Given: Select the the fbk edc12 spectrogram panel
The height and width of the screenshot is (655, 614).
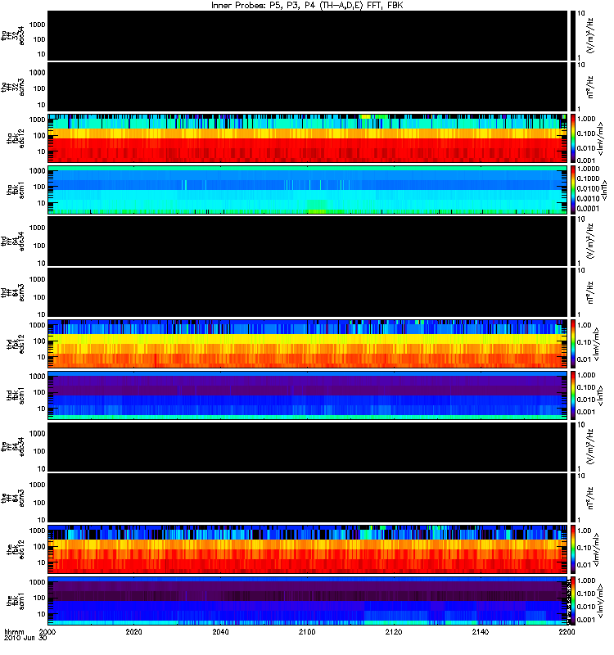Looking at the screenshot, I should coord(308,549).
